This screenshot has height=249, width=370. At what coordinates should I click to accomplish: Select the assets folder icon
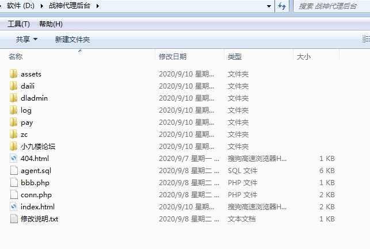tap(14, 74)
